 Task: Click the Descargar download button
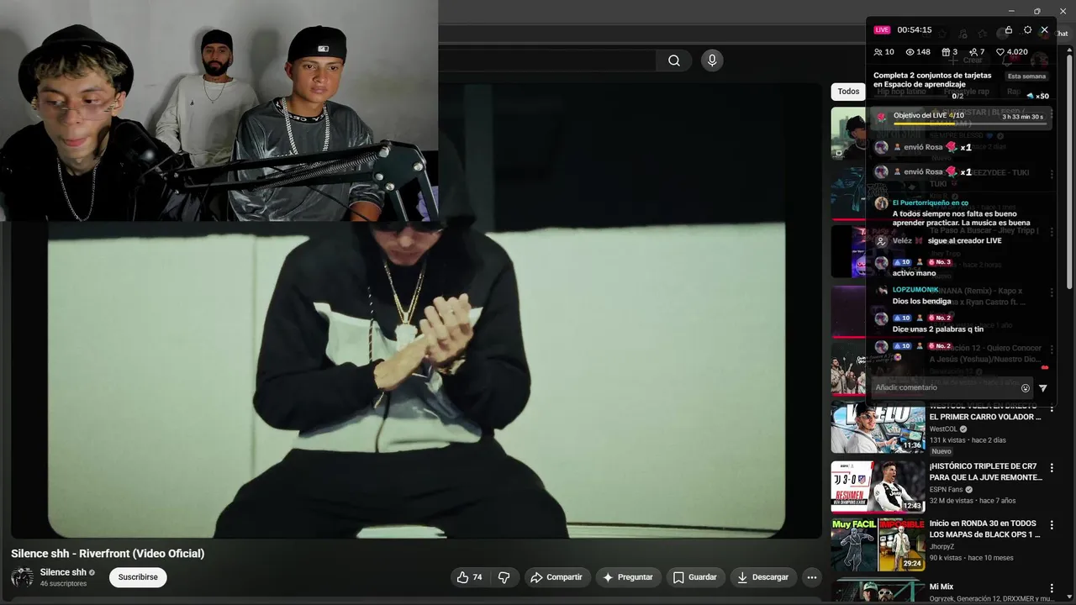pos(762,577)
